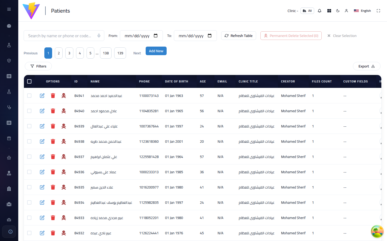
Task: Open the stethoscope icon in sidebar
Action: pyautogui.click(x=9, y=107)
